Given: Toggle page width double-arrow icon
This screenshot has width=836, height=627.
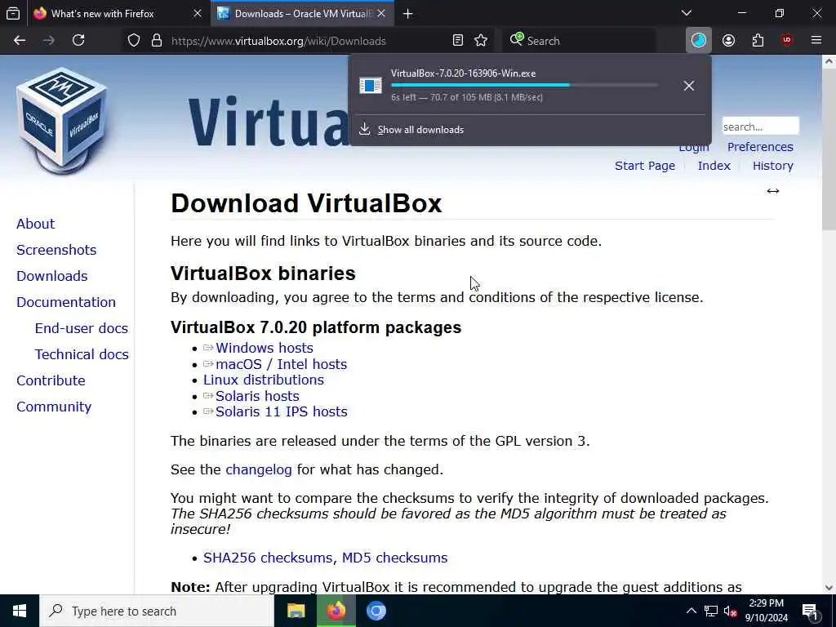Looking at the screenshot, I should coord(772,191).
